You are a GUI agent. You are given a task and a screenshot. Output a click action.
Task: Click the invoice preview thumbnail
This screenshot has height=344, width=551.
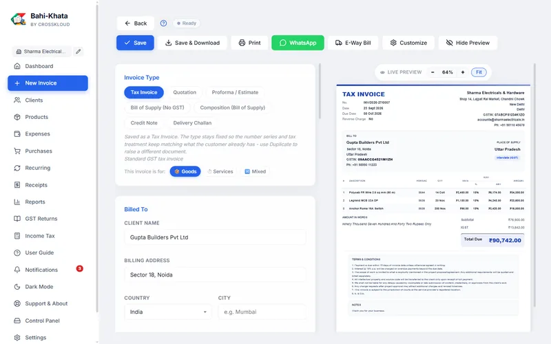(x=433, y=208)
